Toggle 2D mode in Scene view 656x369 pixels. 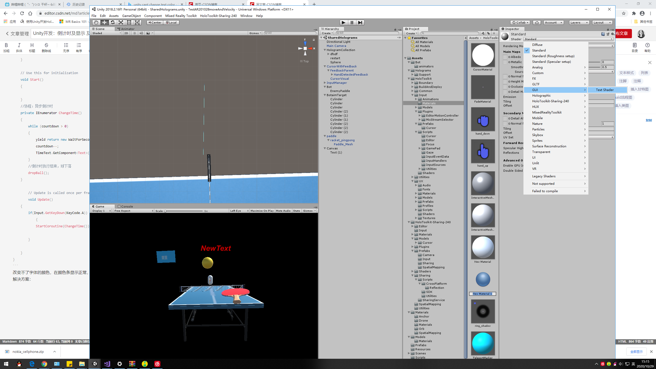[x=126, y=33]
